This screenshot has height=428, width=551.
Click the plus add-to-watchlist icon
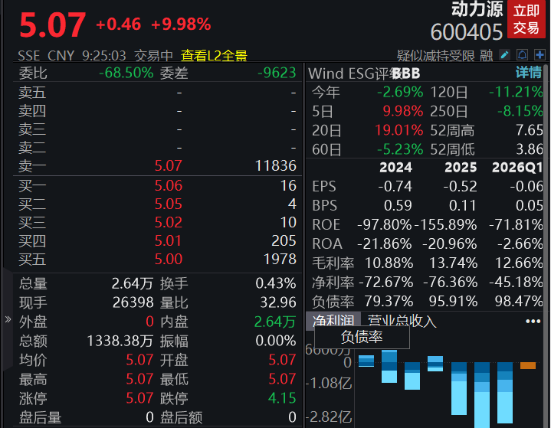point(540,55)
